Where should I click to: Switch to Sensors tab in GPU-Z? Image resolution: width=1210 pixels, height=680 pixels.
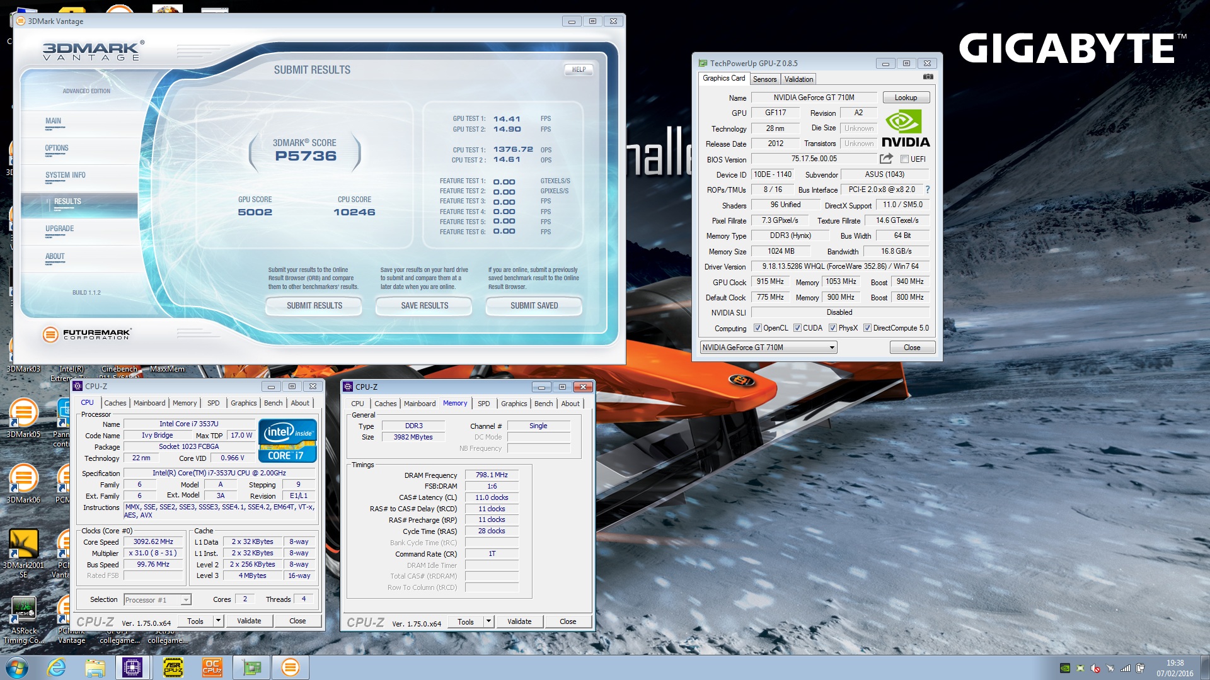point(764,79)
